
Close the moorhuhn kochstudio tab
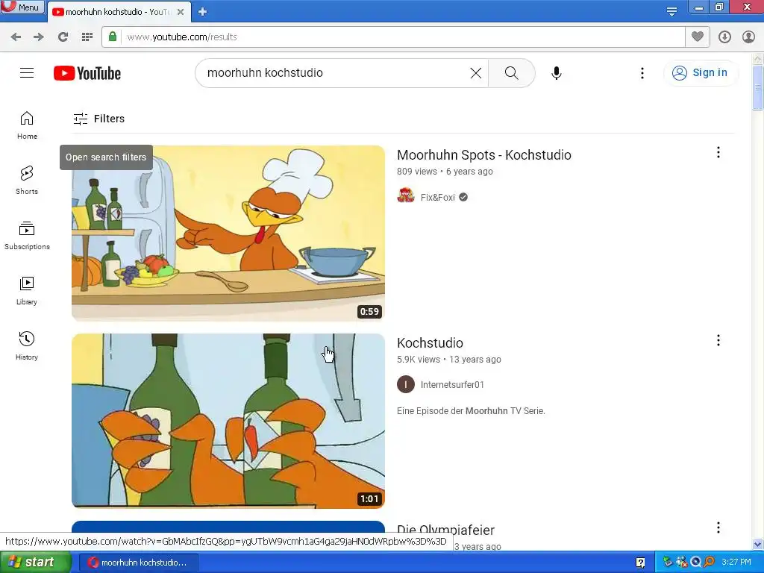181,12
